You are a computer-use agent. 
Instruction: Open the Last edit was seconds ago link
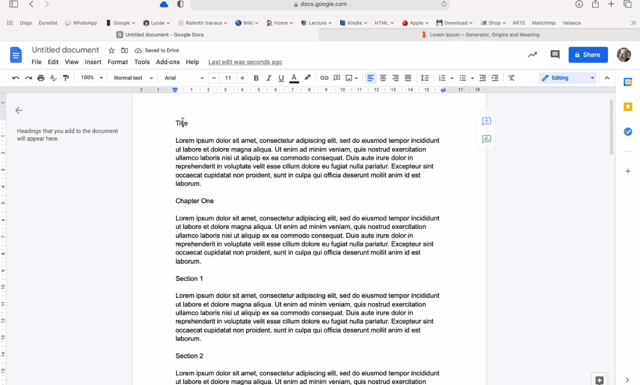pos(245,62)
